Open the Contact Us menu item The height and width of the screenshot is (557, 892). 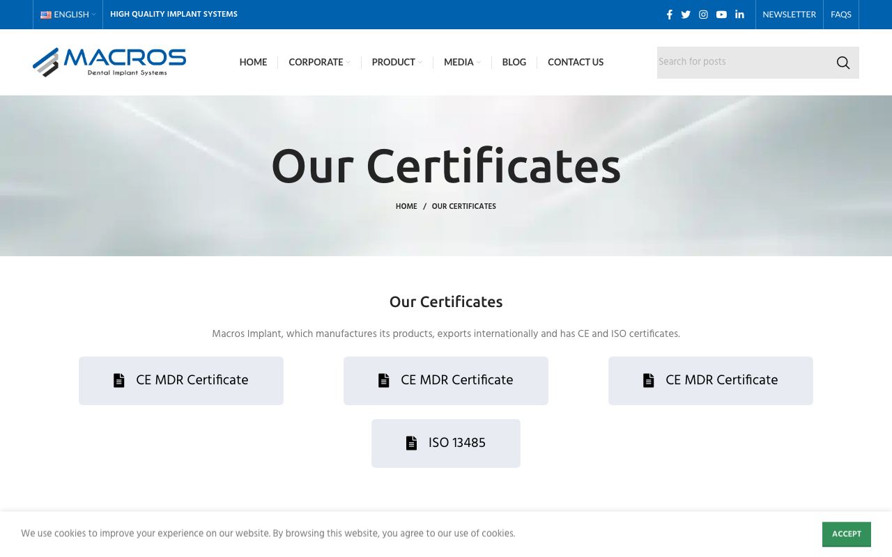pos(576,62)
